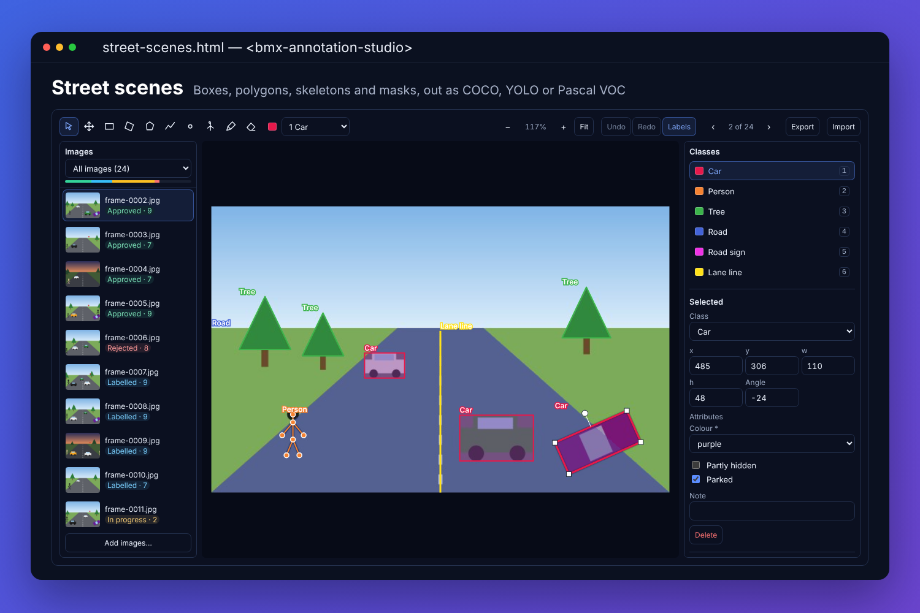920x613 pixels.
Task: Pick the mask brush tool
Action: pos(231,126)
